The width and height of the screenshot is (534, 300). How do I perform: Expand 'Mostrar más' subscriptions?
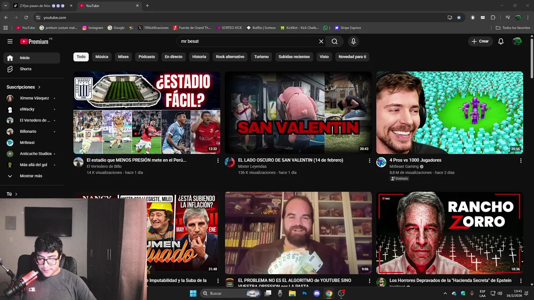(x=32, y=176)
